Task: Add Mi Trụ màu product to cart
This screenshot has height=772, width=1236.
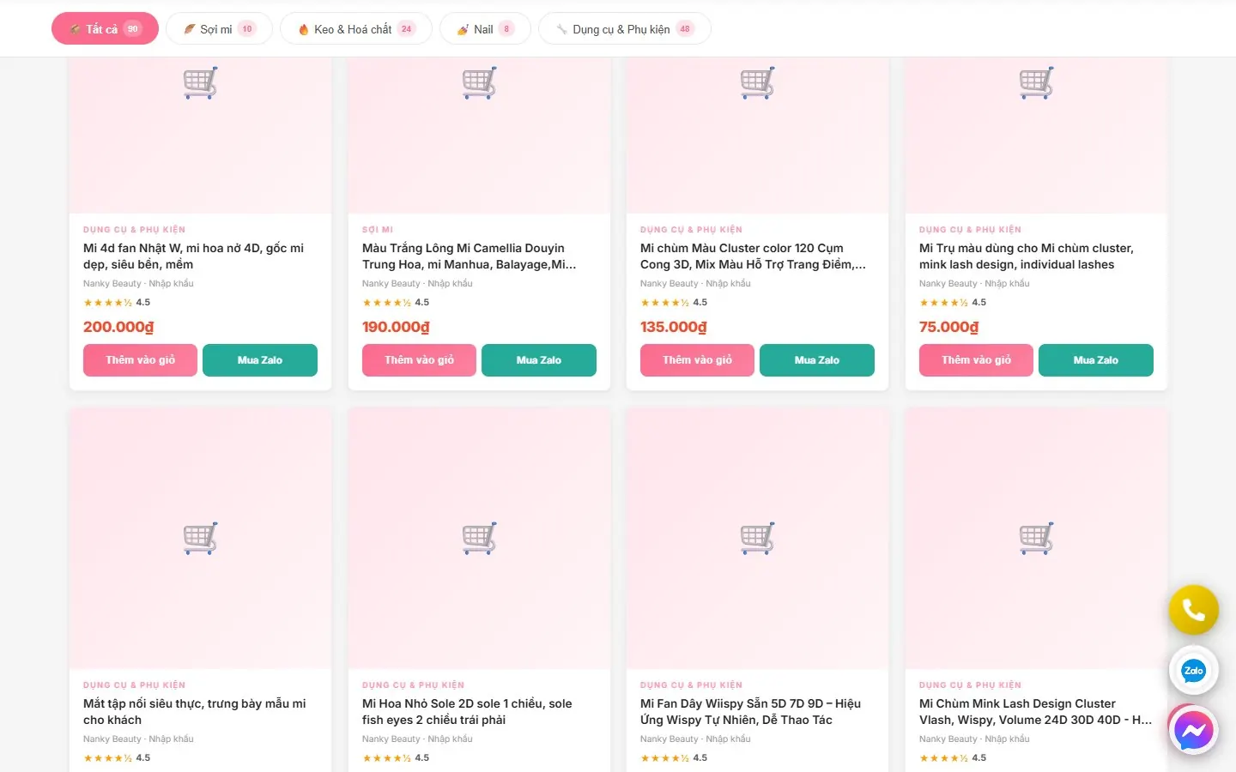Action: (976, 360)
